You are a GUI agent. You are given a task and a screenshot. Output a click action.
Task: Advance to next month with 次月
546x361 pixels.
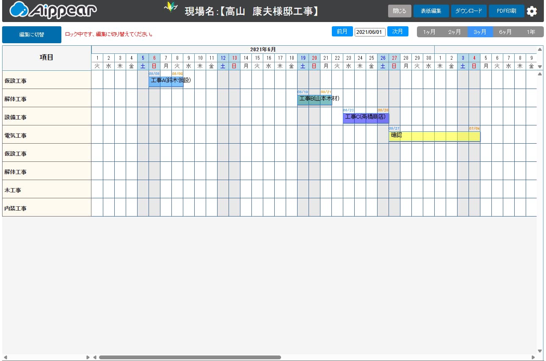[x=397, y=31]
